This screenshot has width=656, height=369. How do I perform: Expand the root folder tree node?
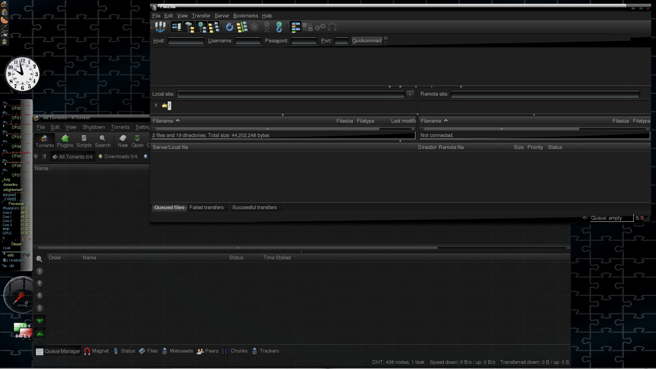(x=156, y=105)
